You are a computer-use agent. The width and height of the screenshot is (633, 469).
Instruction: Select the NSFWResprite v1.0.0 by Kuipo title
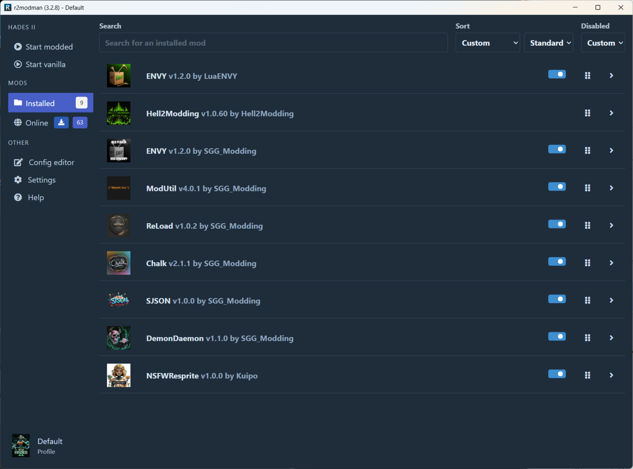(x=202, y=376)
